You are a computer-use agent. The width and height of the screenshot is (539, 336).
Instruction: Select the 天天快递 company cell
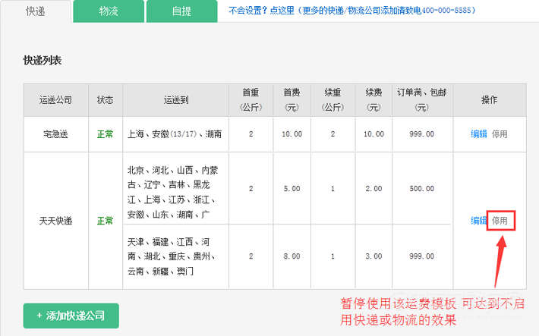(x=55, y=221)
